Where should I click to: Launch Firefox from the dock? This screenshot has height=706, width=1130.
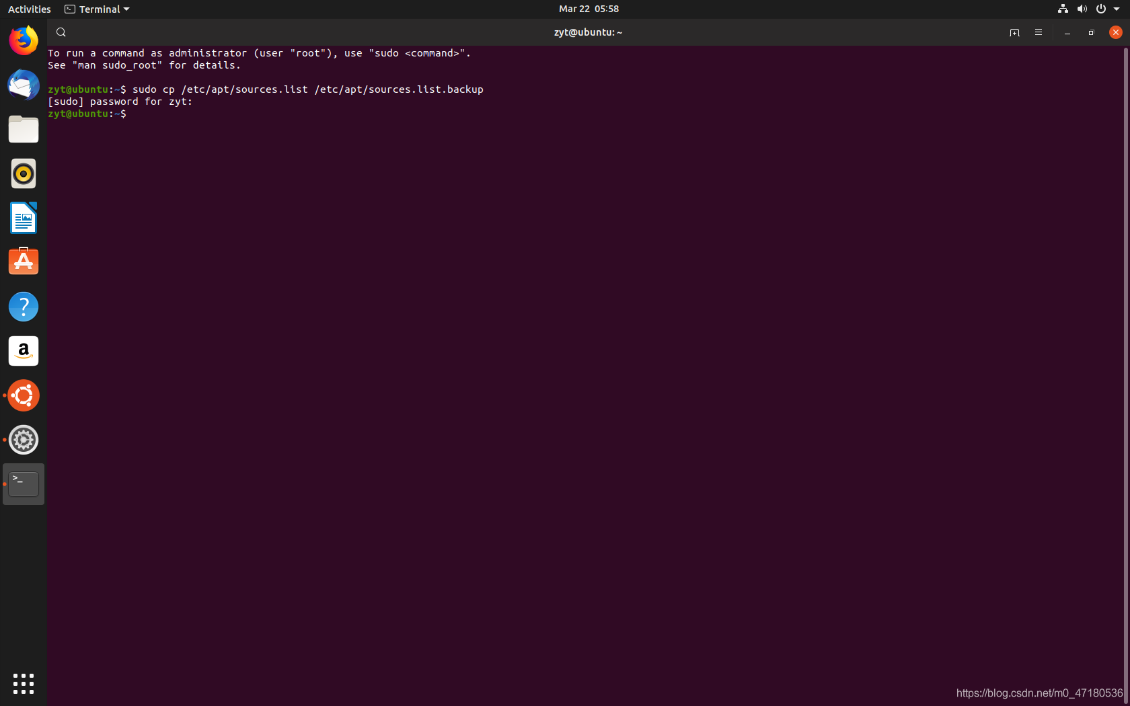pos(24,40)
